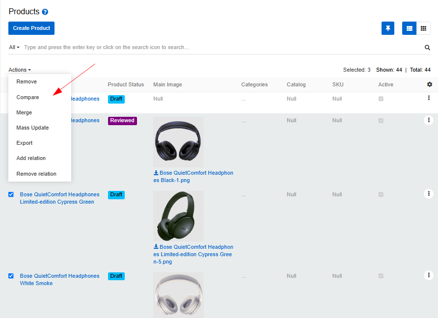Image resolution: width=438 pixels, height=318 pixels.
Task: Click the Products page heading
Action: (x=24, y=11)
